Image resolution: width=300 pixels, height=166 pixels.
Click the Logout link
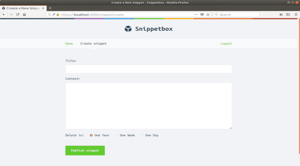(226, 43)
